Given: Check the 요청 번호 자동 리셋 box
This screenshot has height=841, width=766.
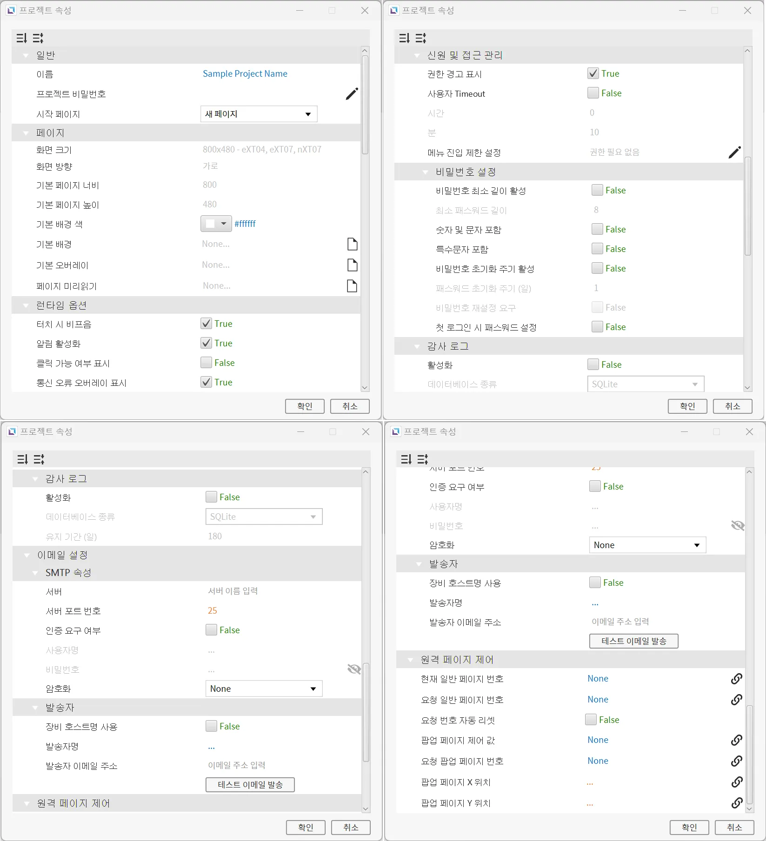Looking at the screenshot, I should pyautogui.click(x=591, y=720).
